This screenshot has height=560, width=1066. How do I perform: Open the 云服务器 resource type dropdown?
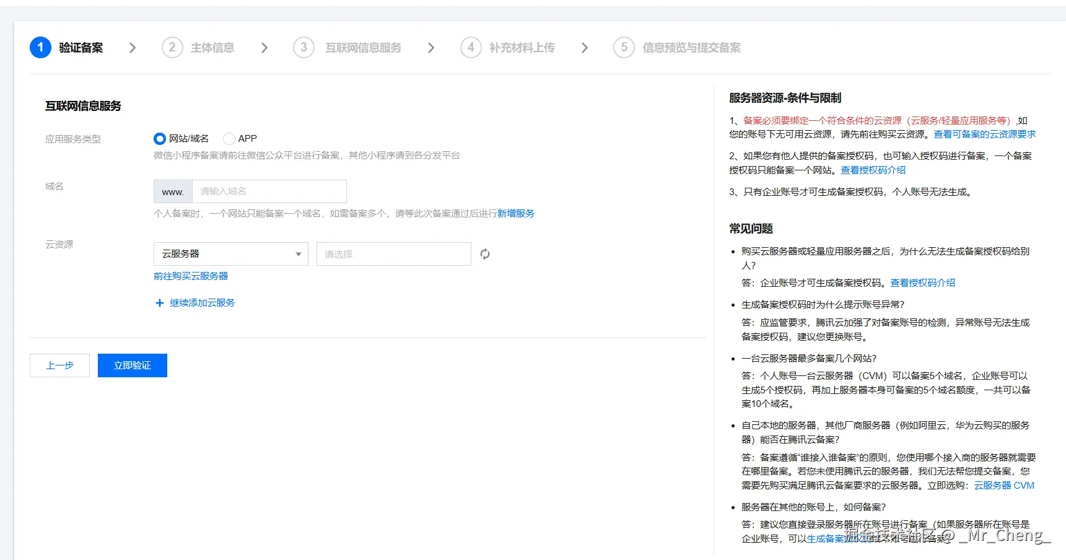[x=231, y=254]
